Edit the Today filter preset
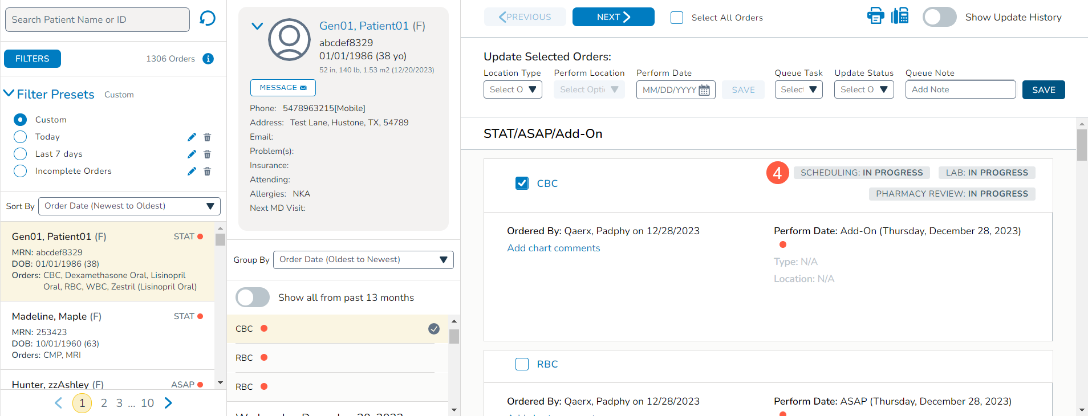This screenshot has height=416, width=1088. coord(192,137)
